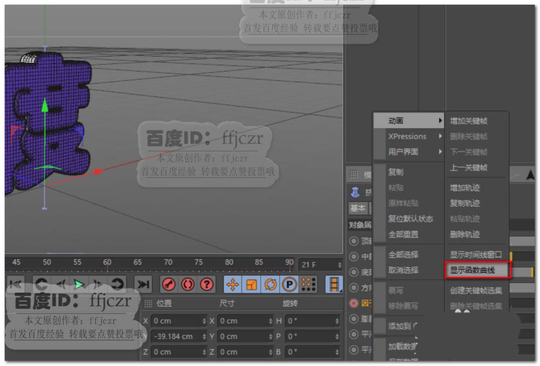Toggle keyframe circle beside 顶 attribute
Image resolution: width=540 pixels, height=366 pixels.
pyautogui.click(x=354, y=241)
